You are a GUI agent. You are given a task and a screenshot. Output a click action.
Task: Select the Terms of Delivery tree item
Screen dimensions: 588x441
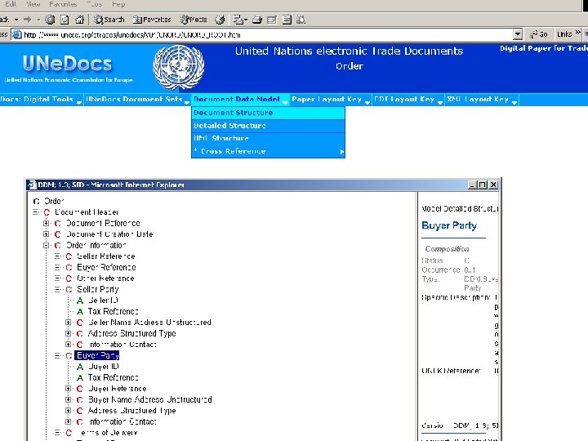107,433
